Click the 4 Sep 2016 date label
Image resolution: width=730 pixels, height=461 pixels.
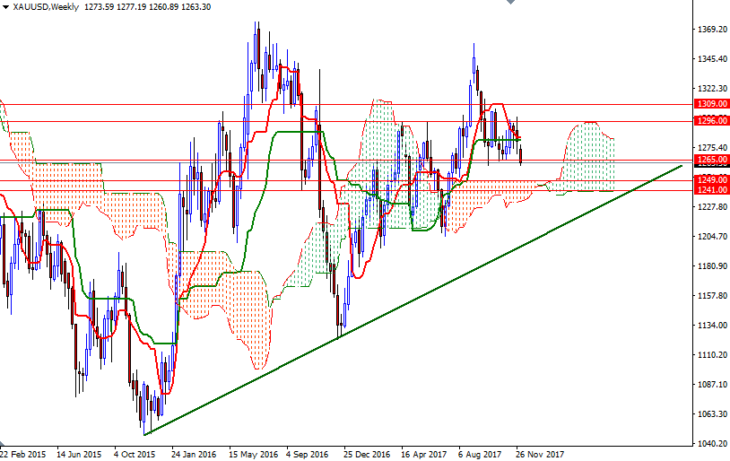coord(308,454)
